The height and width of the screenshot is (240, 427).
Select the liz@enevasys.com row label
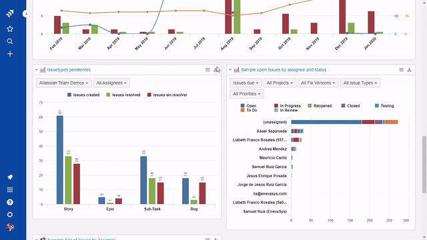click(x=270, y=194)
